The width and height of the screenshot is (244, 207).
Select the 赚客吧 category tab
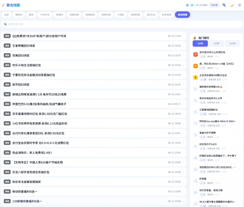pos(19,15)
